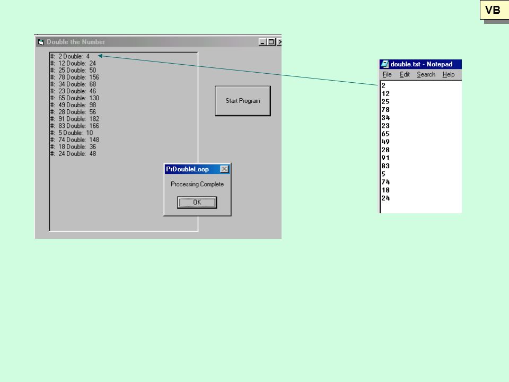
Task: Select the '49 Double: 98' output line
Action: coord(73,105)
